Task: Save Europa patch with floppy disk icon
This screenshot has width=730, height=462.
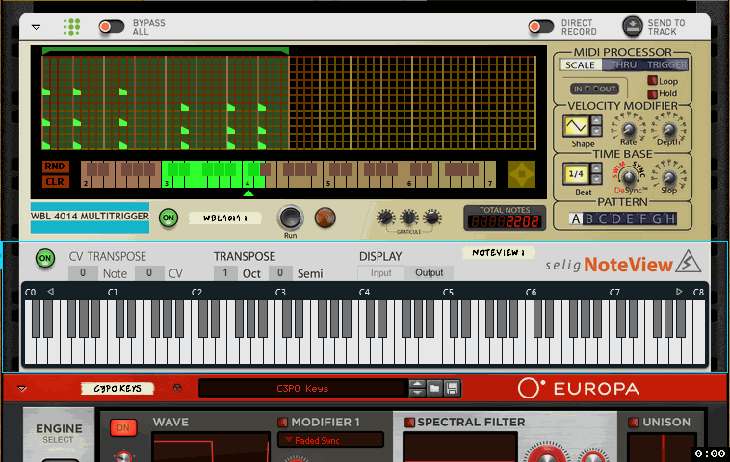Action: [x=452, y=388]
